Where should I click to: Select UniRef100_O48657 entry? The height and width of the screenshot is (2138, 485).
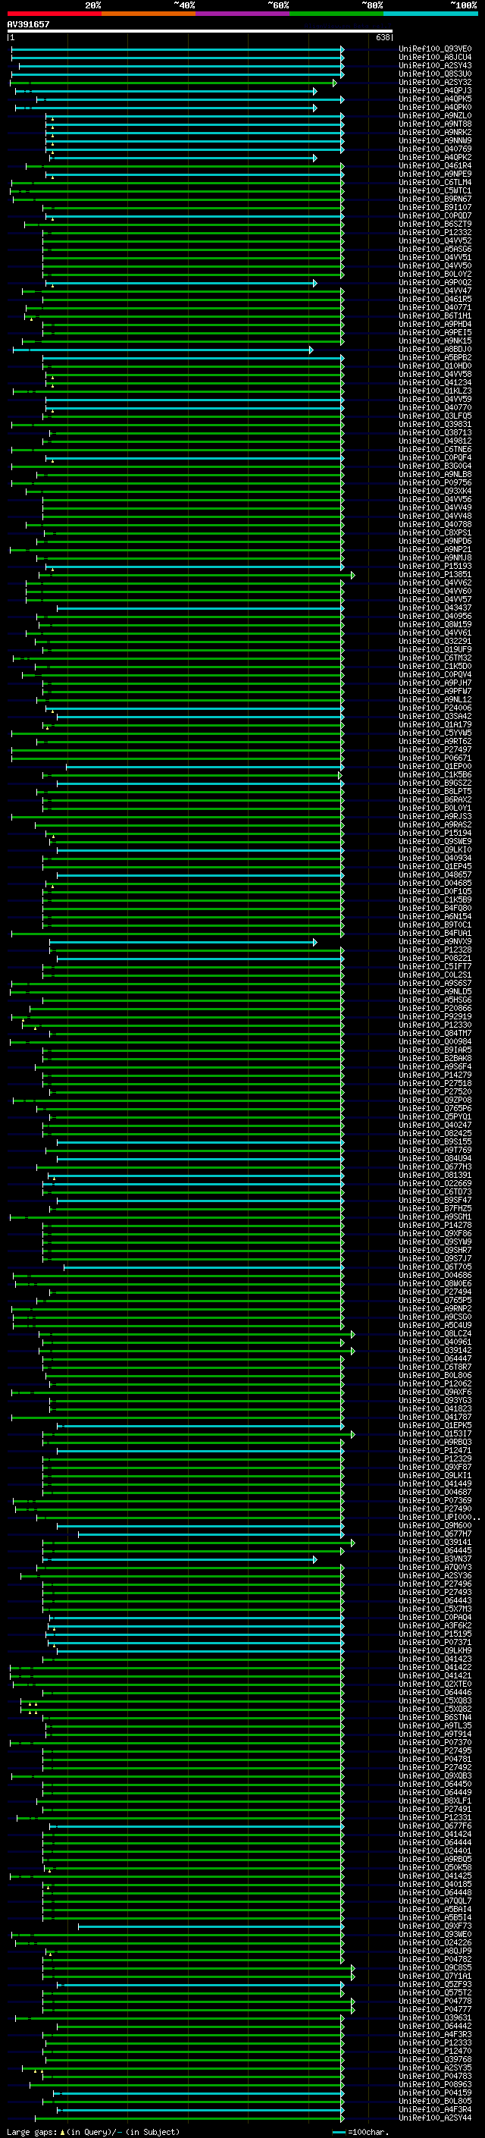pyautogui.click(x=435, y=874)
